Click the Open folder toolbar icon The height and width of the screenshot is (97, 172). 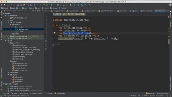pos(2,5)
